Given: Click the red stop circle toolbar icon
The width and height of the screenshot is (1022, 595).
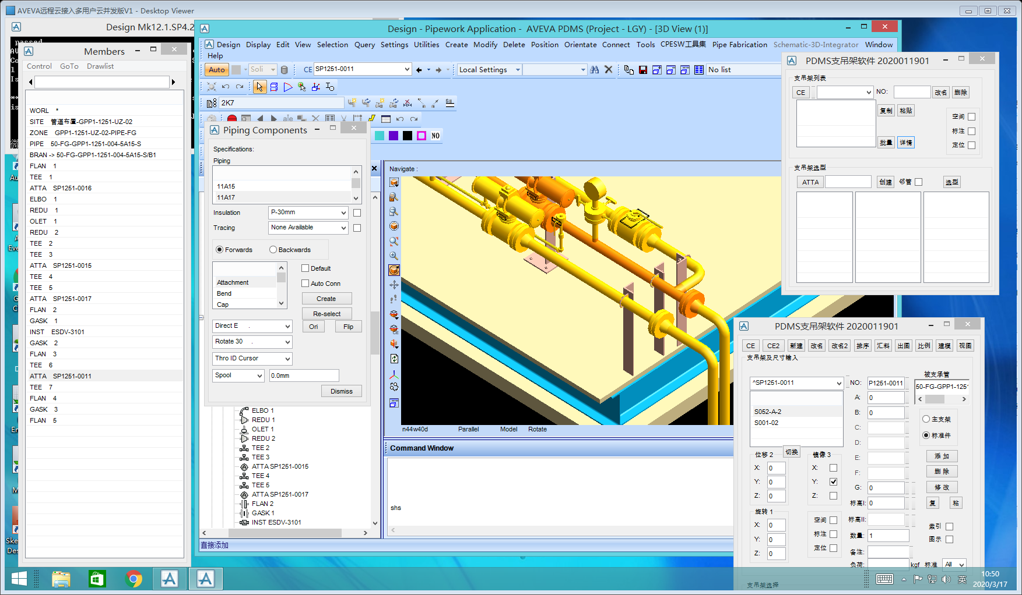Looking at the screenshot, I should click(232, 119).
